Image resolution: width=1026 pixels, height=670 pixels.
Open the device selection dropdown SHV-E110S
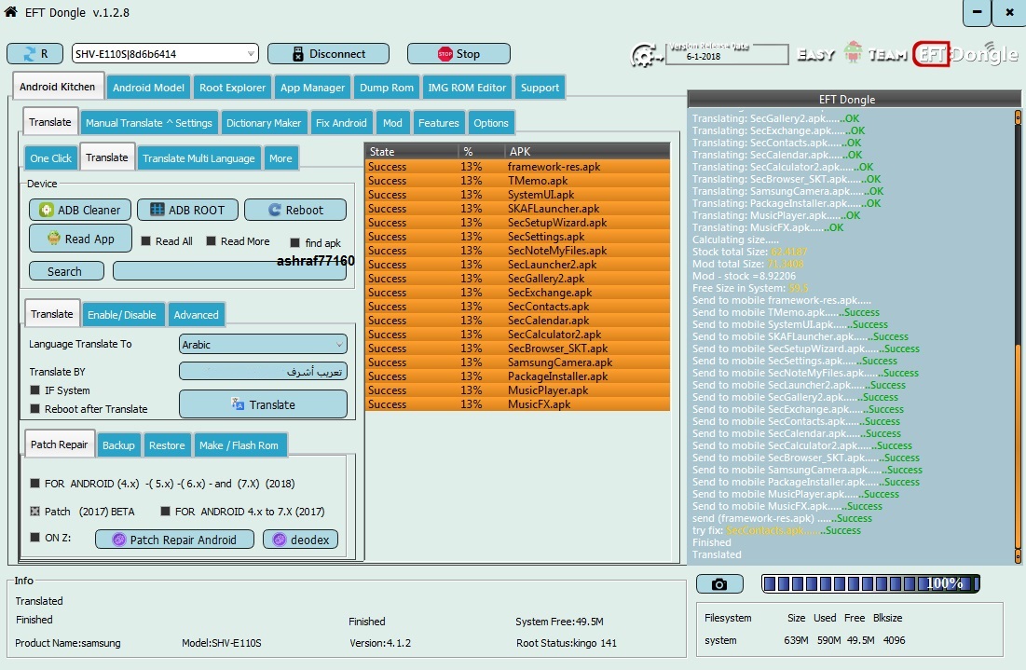(x=165, y=54)
